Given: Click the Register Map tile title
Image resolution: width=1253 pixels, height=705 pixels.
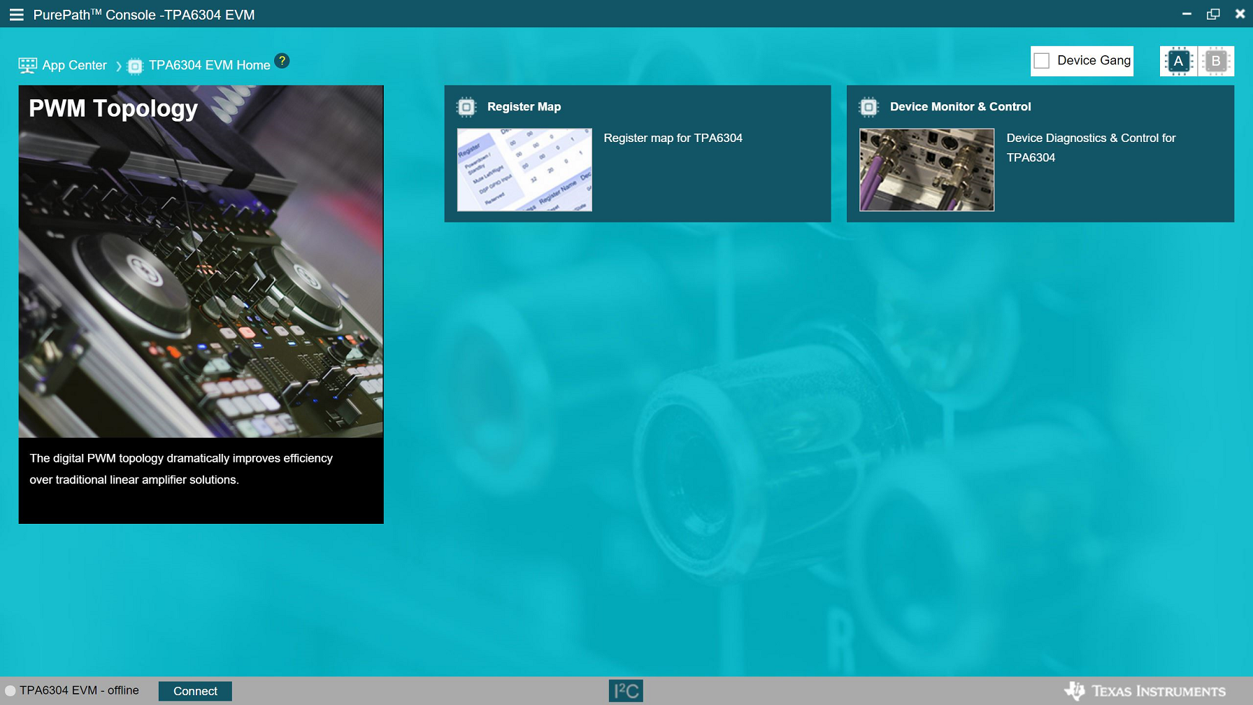Looking at the screenshot, I should pos(524,107).
